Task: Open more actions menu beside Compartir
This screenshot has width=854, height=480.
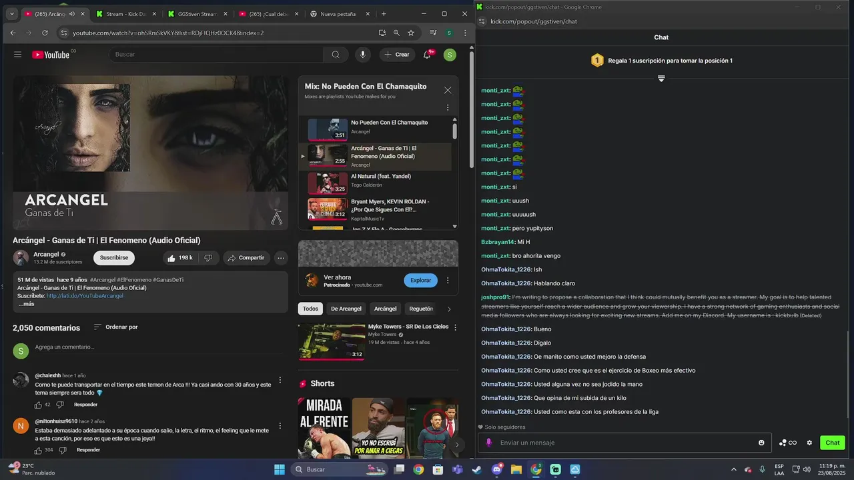Action: click(281, 258)
